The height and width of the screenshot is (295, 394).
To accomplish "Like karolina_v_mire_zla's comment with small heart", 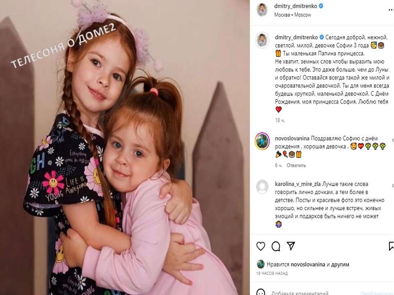I will point(393,186).
